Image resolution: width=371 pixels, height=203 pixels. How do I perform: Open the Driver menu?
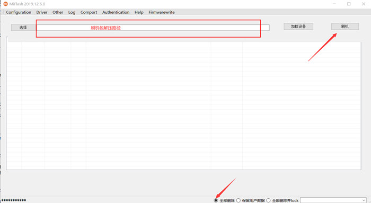42,12
